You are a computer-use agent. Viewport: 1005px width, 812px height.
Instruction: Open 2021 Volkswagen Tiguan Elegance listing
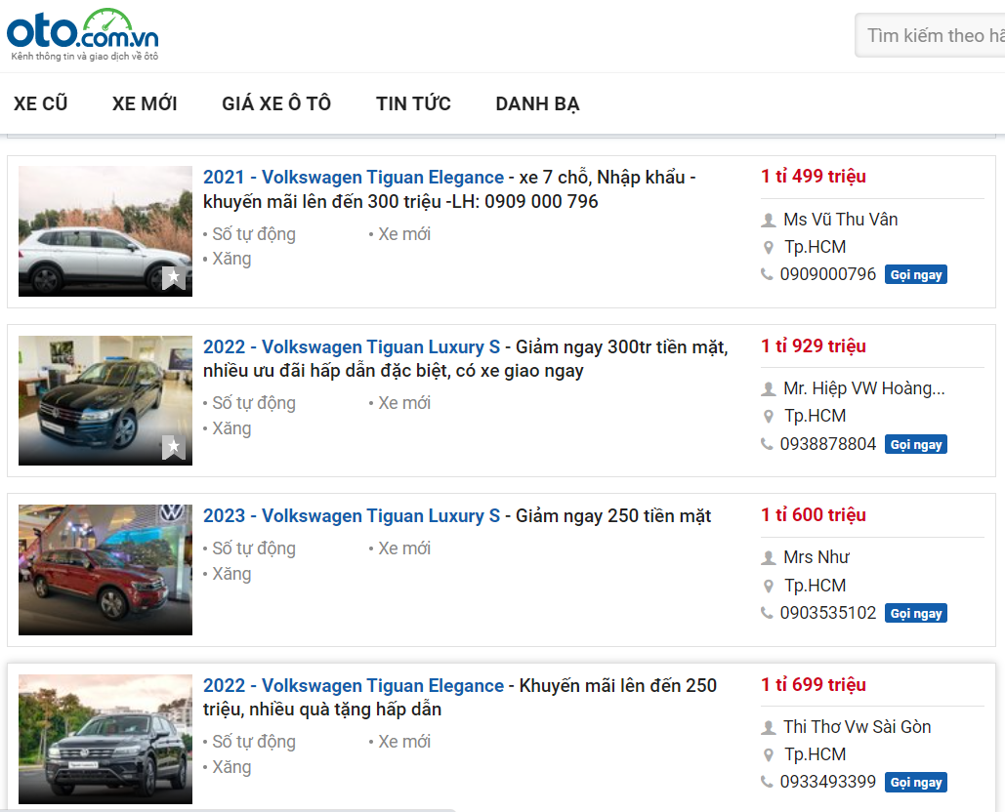pyautogui.click(x=354, y=178)
